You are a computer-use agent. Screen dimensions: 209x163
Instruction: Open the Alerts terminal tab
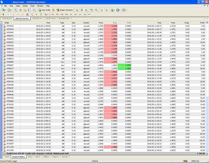(38, 157)
